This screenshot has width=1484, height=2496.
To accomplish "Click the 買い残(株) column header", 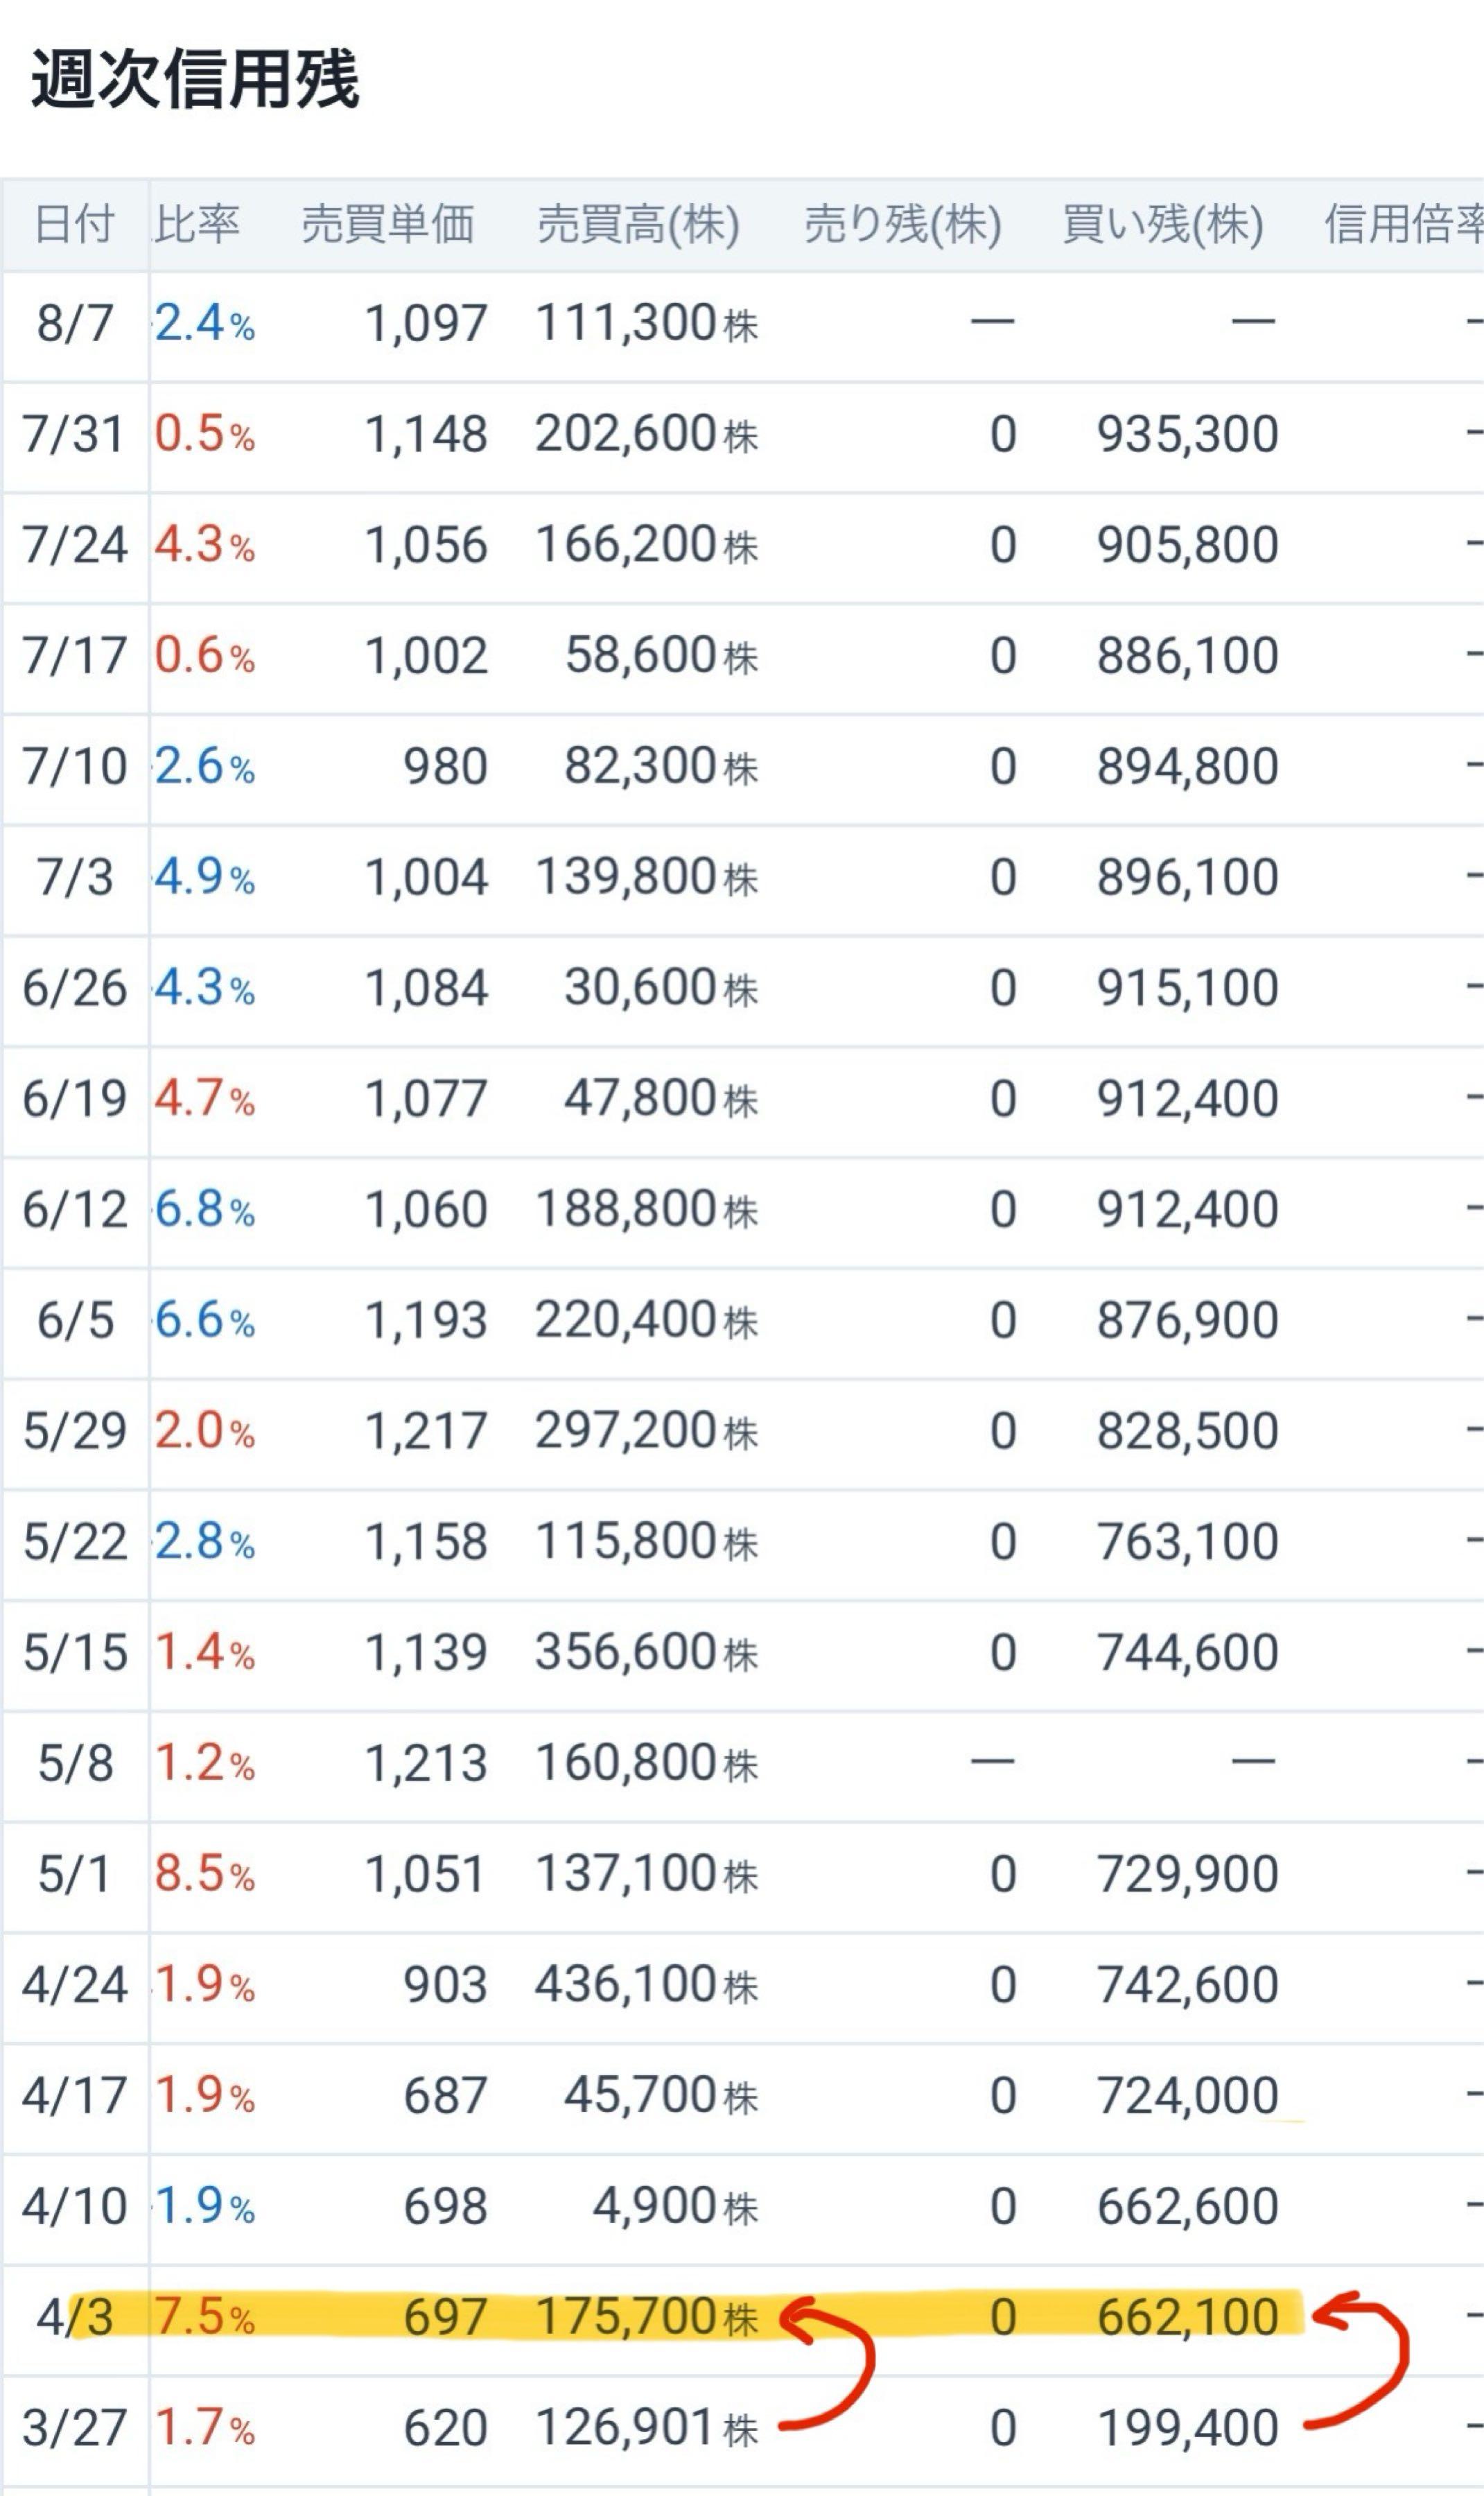I will click(1162, 224).
